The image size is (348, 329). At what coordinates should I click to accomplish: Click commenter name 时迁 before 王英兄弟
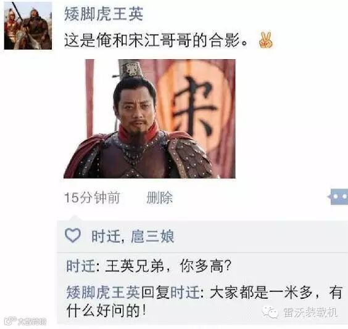point(81,266)
